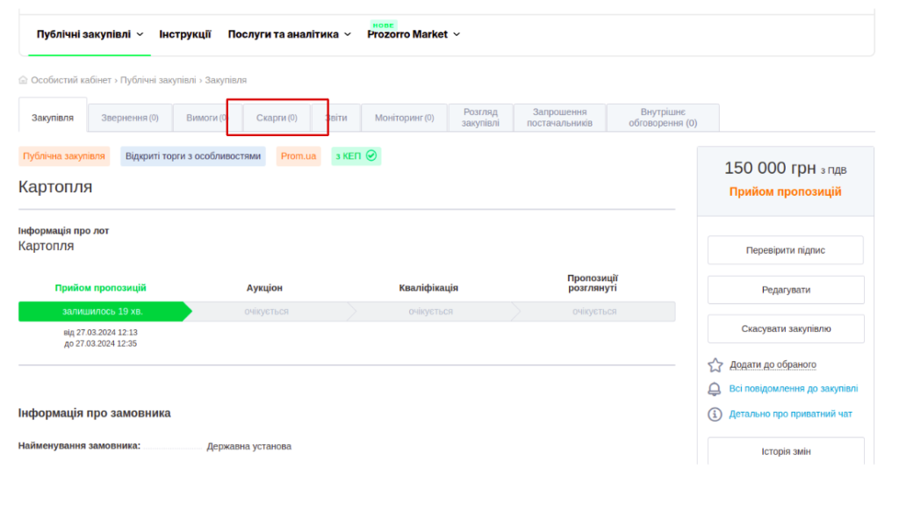
Task: Click the bell notifications icon
Action: pos(715,389)
